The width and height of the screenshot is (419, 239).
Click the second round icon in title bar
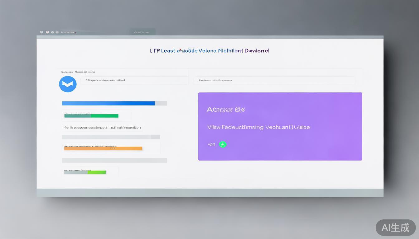(x=47, y=32)
